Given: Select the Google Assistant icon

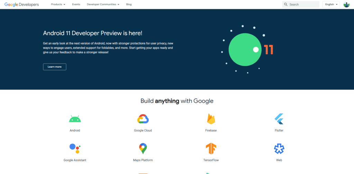Looking at the screenshot, I should [75, 148].
